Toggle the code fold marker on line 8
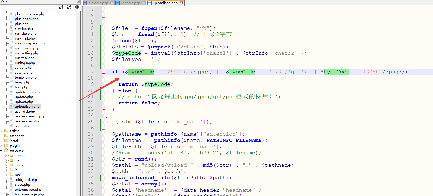This screenshot has width=433, height=196. click(103, 16)
